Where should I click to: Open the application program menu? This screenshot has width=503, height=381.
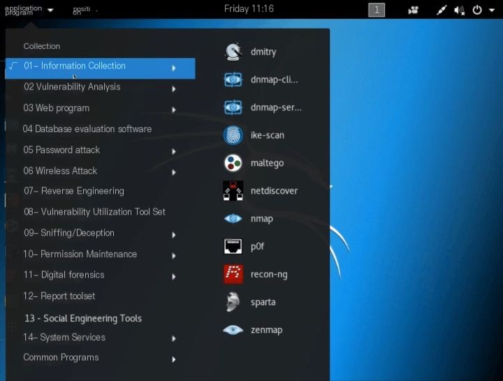(29, 10)
